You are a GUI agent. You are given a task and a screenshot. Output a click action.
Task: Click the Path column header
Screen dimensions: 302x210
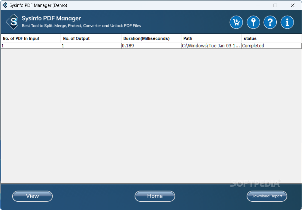tap(211, 38)
